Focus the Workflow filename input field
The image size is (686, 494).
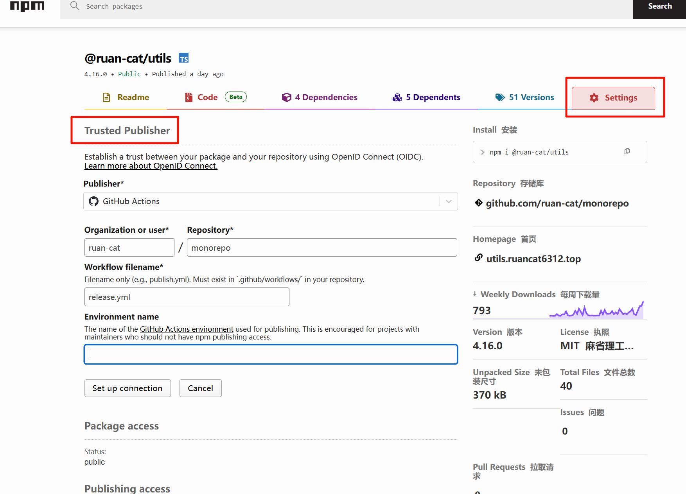point(187,297)
